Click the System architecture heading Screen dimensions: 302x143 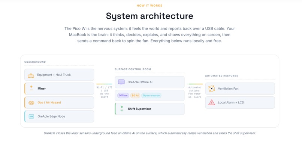tap(150, 16)
